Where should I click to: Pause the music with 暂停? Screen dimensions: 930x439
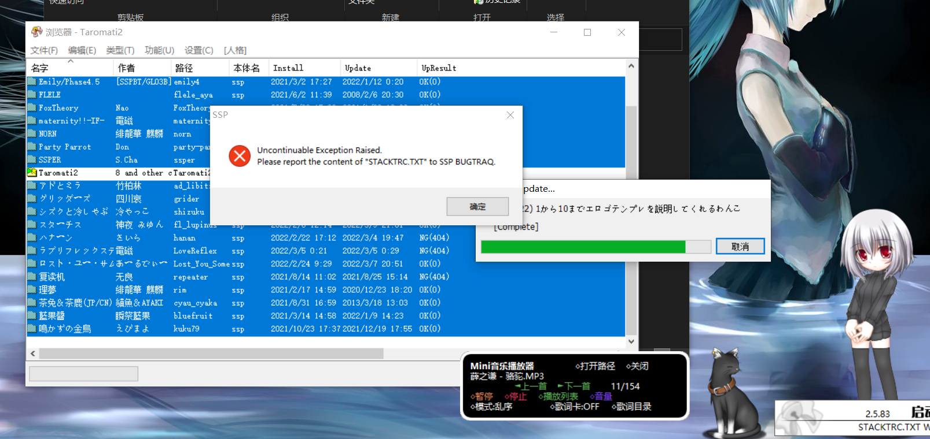coord(481,396)
